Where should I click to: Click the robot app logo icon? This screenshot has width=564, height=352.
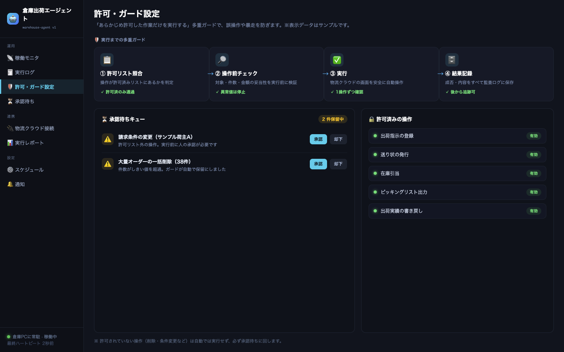click(13, 19)
